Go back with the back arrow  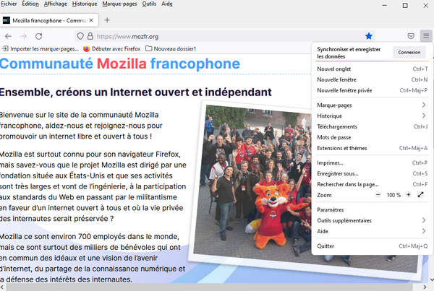tap(8, 36)
